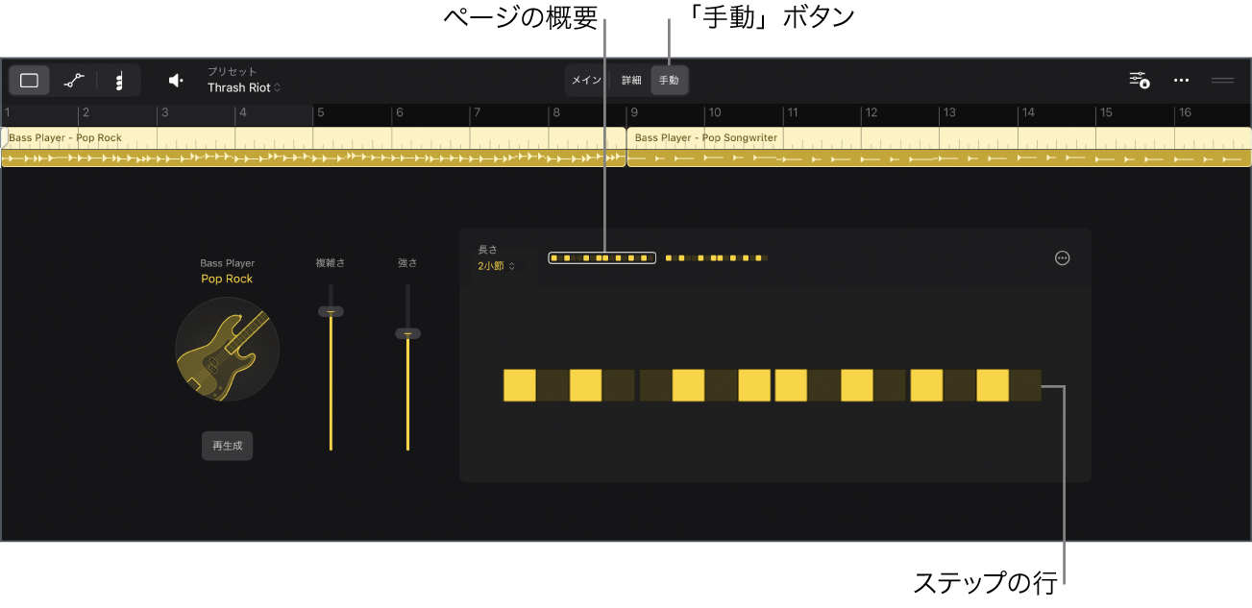Select the 手動 tab
The image size is (1252, 608).
click(x=669, y=81)
